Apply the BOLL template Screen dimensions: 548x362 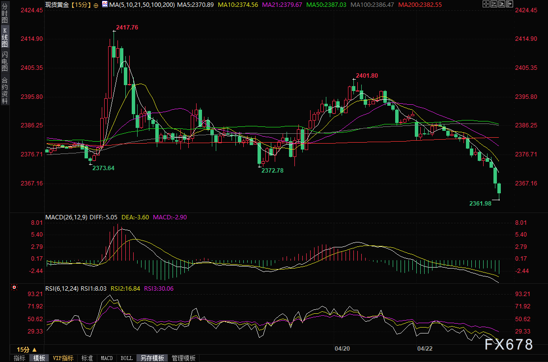tap(126, 358)
